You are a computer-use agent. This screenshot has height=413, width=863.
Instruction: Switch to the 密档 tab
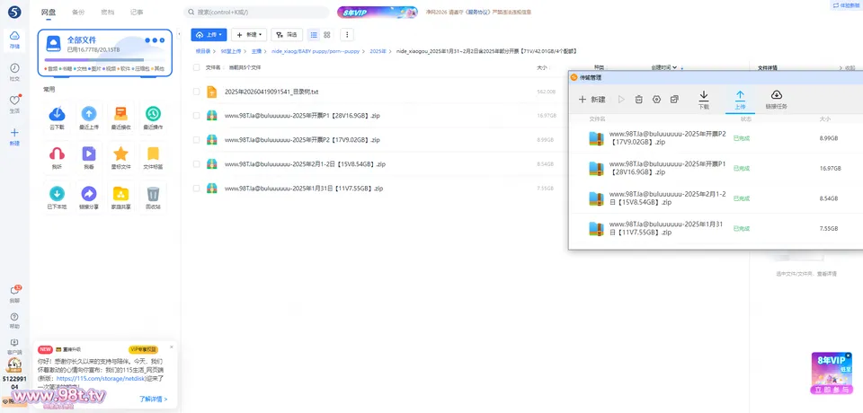[x=108, y=12]
